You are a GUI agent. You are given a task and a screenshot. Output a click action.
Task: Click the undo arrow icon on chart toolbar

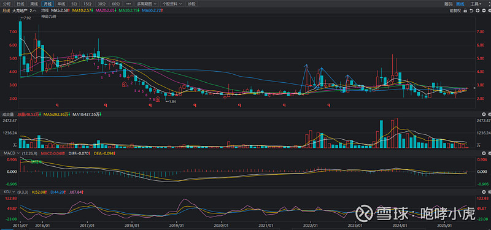click(471, 10)
